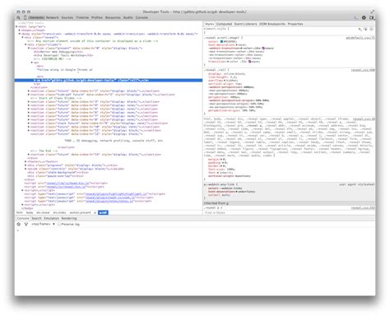Clear the console log icon
This screenshot has width=390, height=316.
19,224
